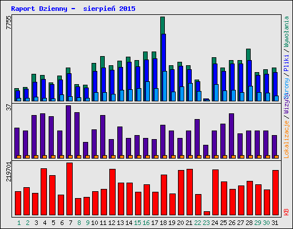Click the tiny red KB bar for day 23

coord(207,213)
